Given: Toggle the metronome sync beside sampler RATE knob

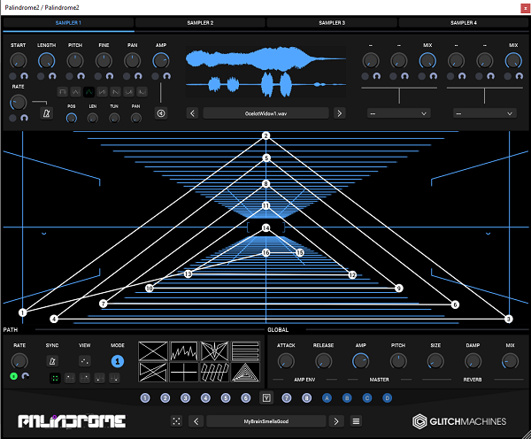Looking at the screenshot, I should point(46,113).
